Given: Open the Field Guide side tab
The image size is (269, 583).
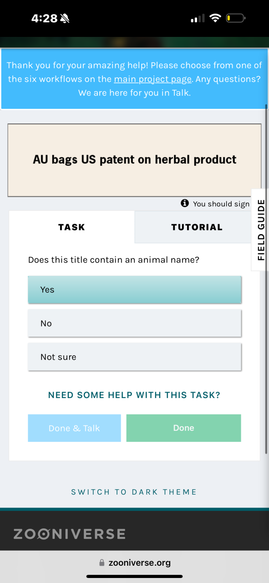Looking at the screenshot, I should click(260, 230).
